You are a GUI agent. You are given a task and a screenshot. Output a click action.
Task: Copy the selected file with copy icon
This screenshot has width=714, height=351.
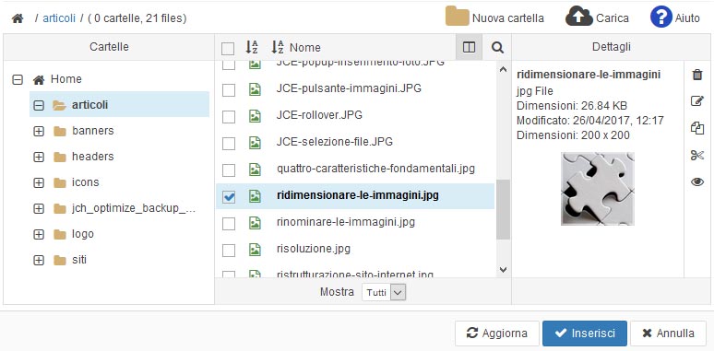click(697, 128)
